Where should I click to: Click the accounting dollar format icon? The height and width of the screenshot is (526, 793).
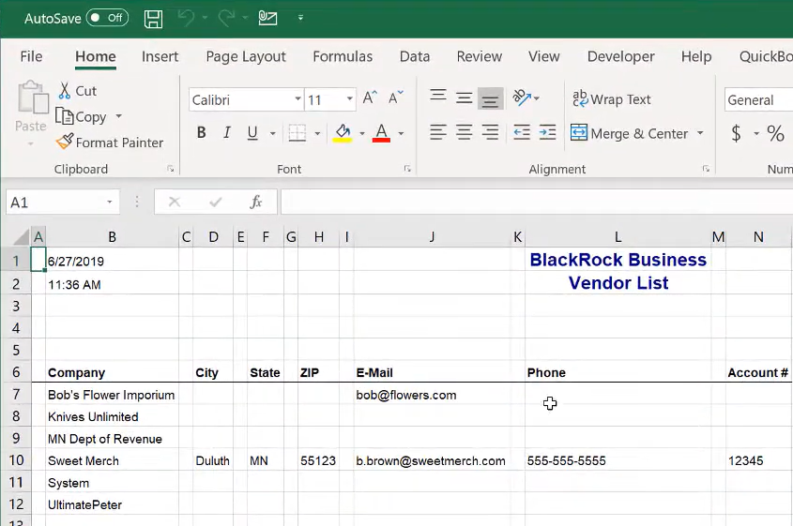pos(737,133)
